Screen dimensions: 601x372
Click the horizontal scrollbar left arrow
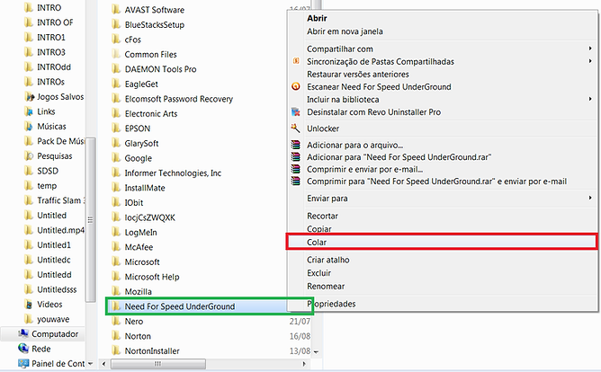tap(103, 364)
